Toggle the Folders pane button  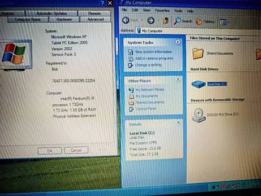205,22
